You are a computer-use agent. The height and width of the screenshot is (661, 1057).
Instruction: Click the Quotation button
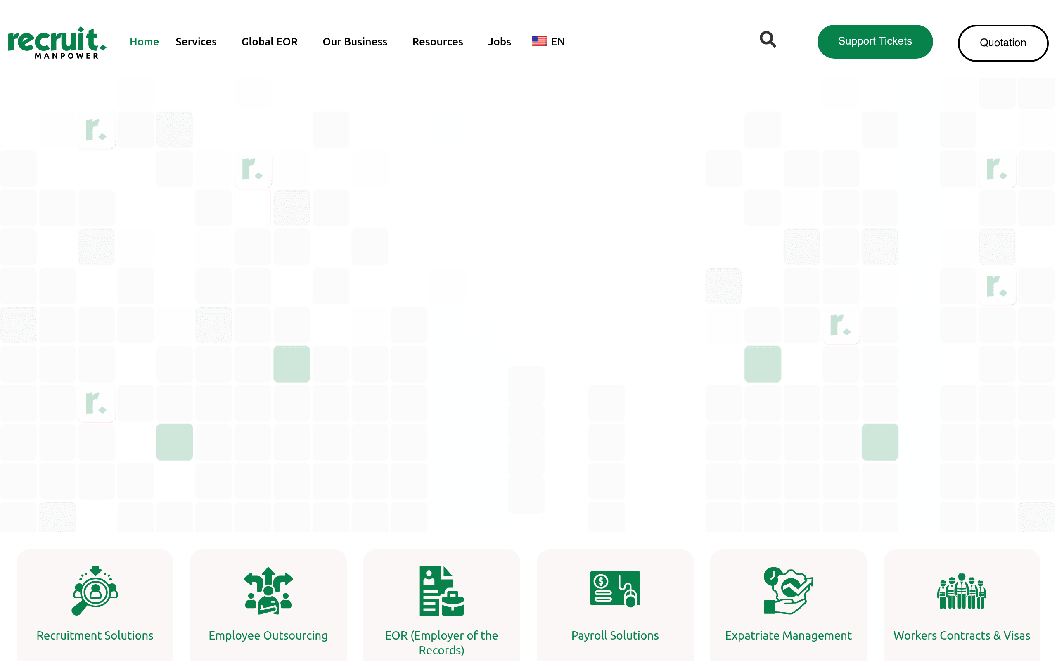click(1003, 43)
